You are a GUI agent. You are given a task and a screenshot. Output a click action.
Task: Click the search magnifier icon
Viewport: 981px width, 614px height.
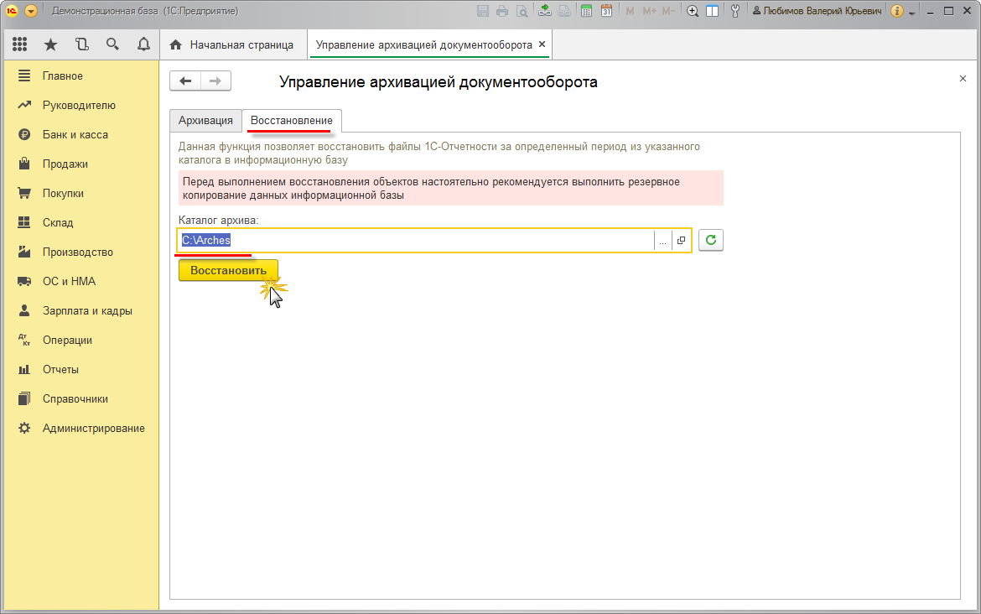(x=112, y=44)
